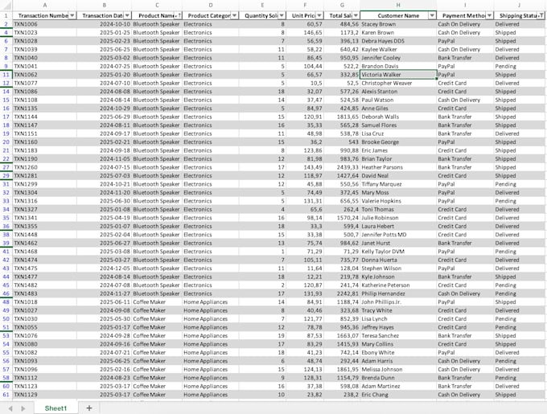The image size is (547, 414).
Task: Open sort dropdown on Product Name header
Action: click(x=178, y=15)
